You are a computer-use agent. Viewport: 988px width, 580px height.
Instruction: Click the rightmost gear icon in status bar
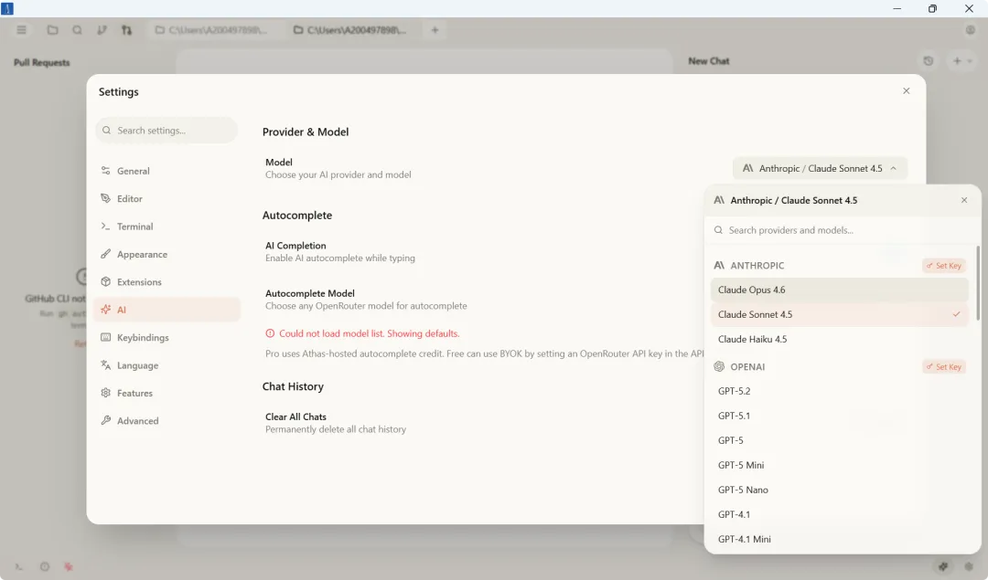tap(969, 567)
